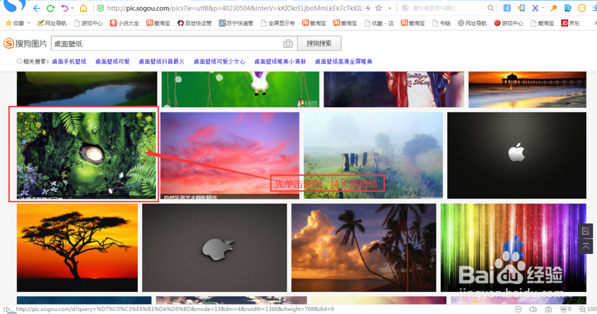
Task: Click the feedback note icon on right edge
Action: 586,231
